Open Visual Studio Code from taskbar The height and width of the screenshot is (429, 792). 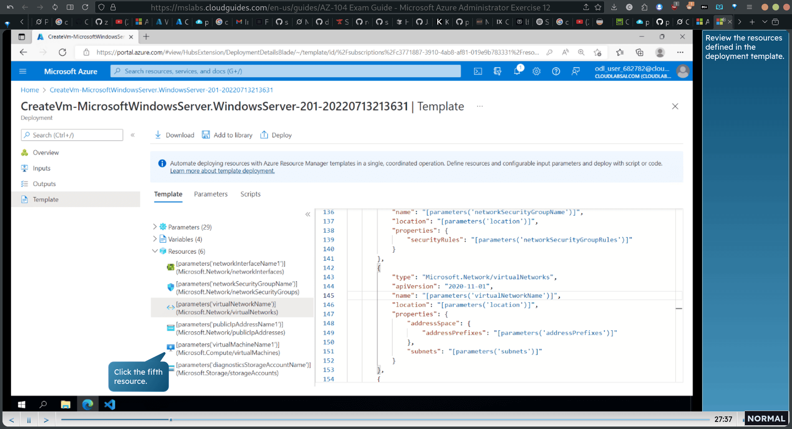[x=110, y=404]
